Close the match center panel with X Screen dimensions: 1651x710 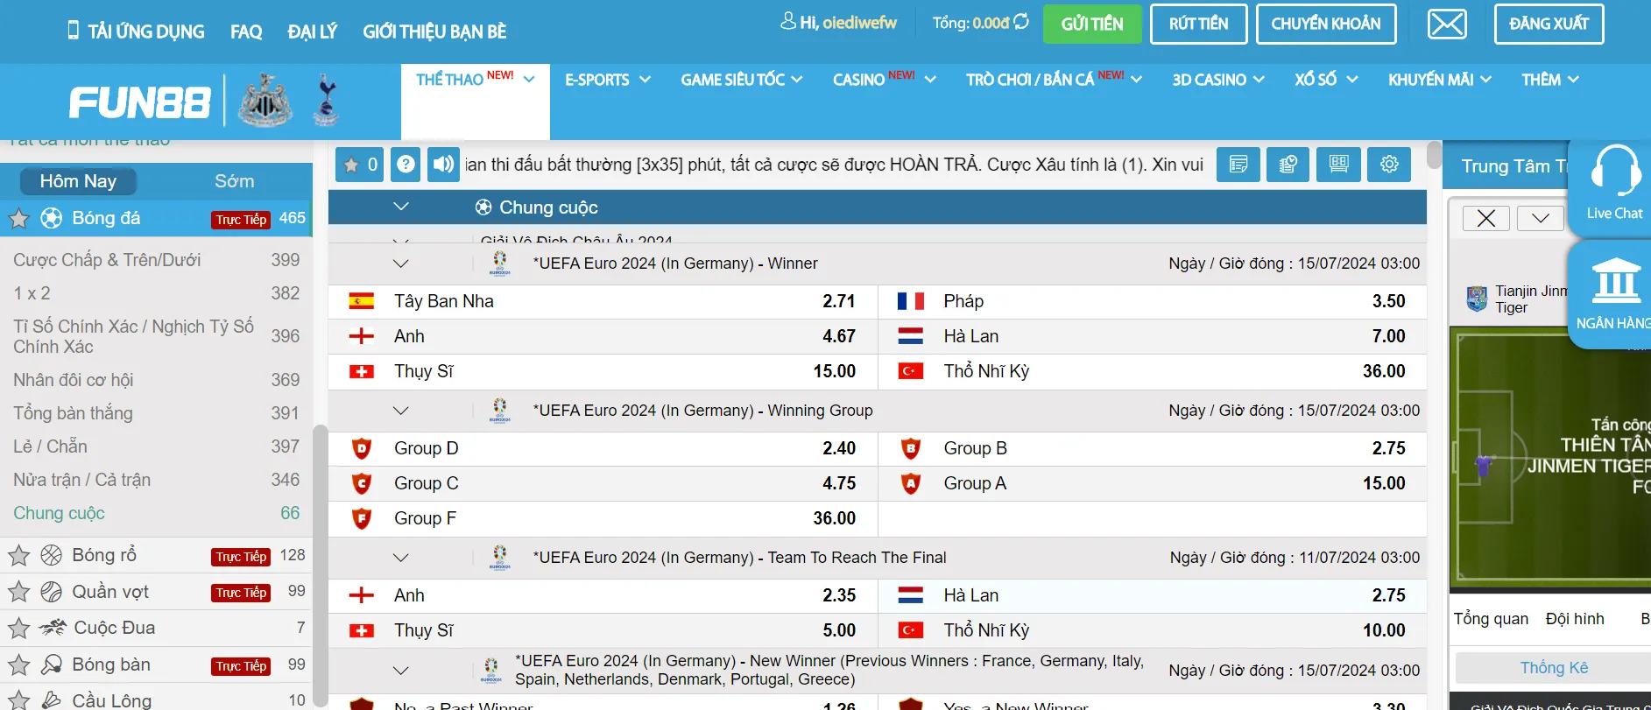tap(1486, 218)
